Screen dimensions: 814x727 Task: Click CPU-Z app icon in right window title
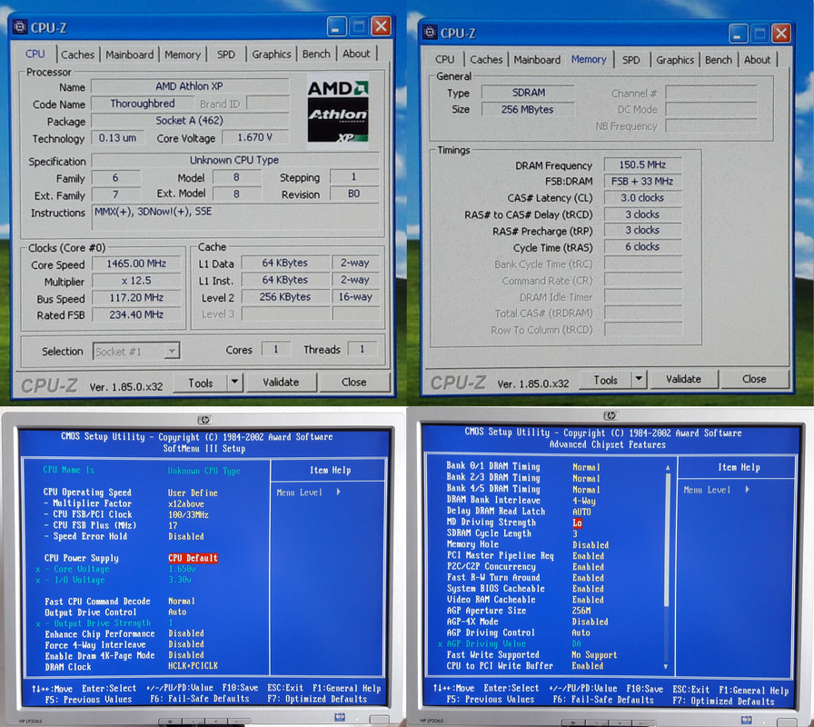point(430,32)
